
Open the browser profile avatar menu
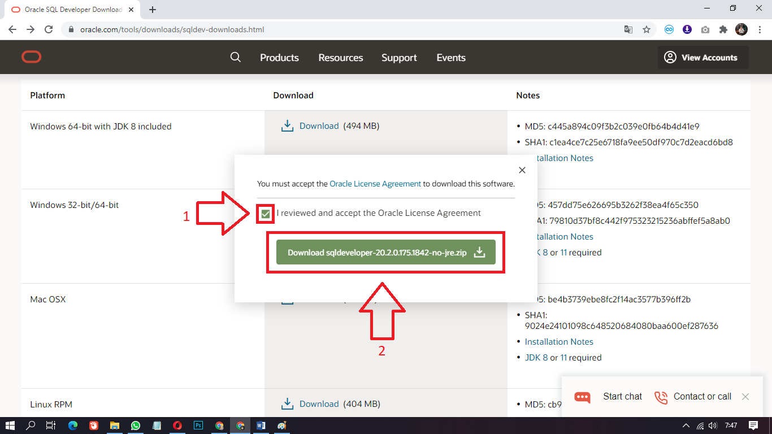click(x=741, y=29)
